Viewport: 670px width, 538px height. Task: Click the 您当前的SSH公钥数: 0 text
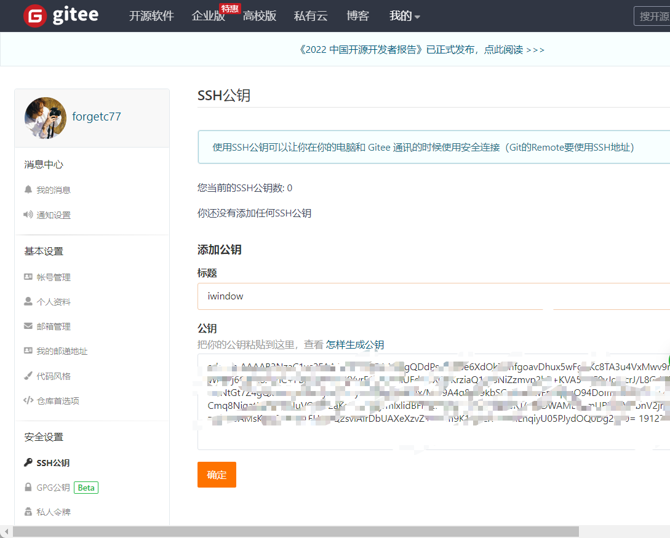pyautogui.click(x=245, y=188)
